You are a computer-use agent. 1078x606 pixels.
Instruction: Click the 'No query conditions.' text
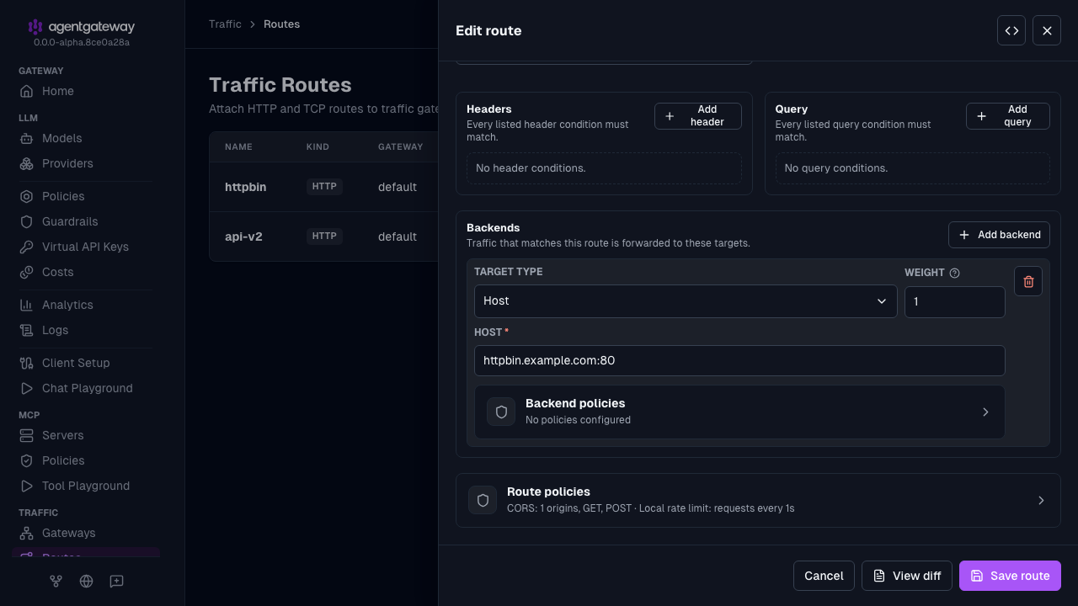(836, 168)
